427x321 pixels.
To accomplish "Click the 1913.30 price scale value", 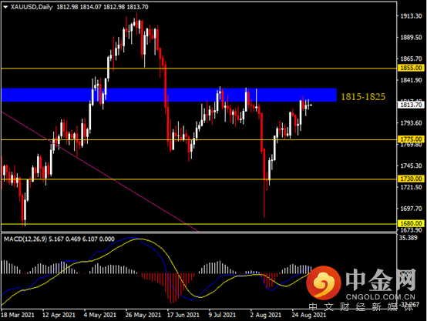I will click(x=411, y=16).
